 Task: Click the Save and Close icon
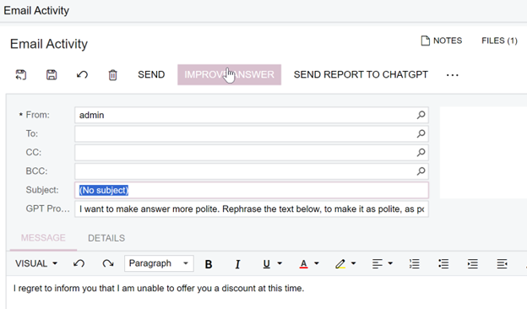(x=21, y=74)
